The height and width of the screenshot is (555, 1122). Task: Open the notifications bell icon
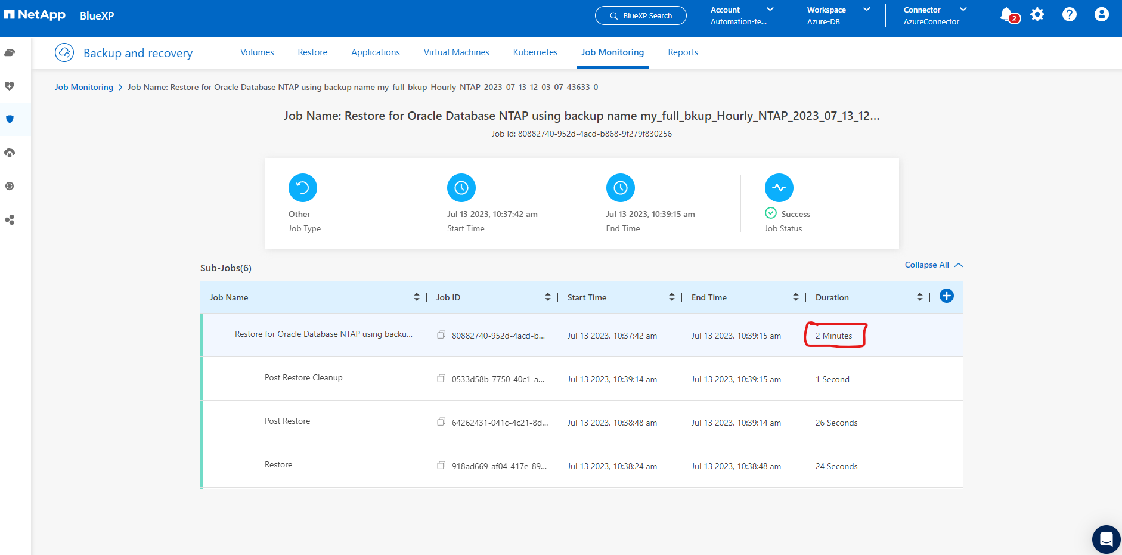(x=1007, y=15)
